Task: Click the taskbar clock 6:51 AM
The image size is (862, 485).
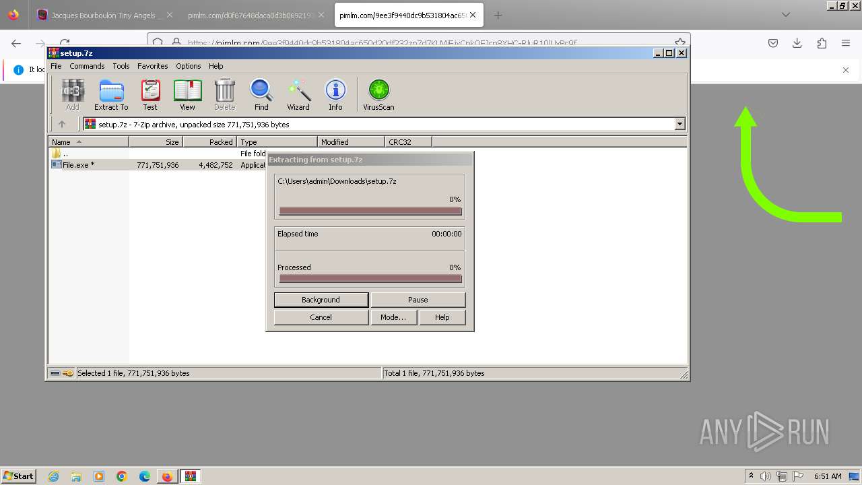Action: (x=828, y=476)
